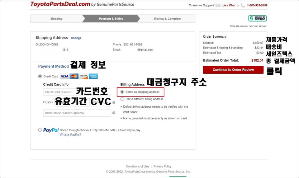Click the phone handset icon
The height and width of the screenshot is (178, 299).
(x=243, y=5)
